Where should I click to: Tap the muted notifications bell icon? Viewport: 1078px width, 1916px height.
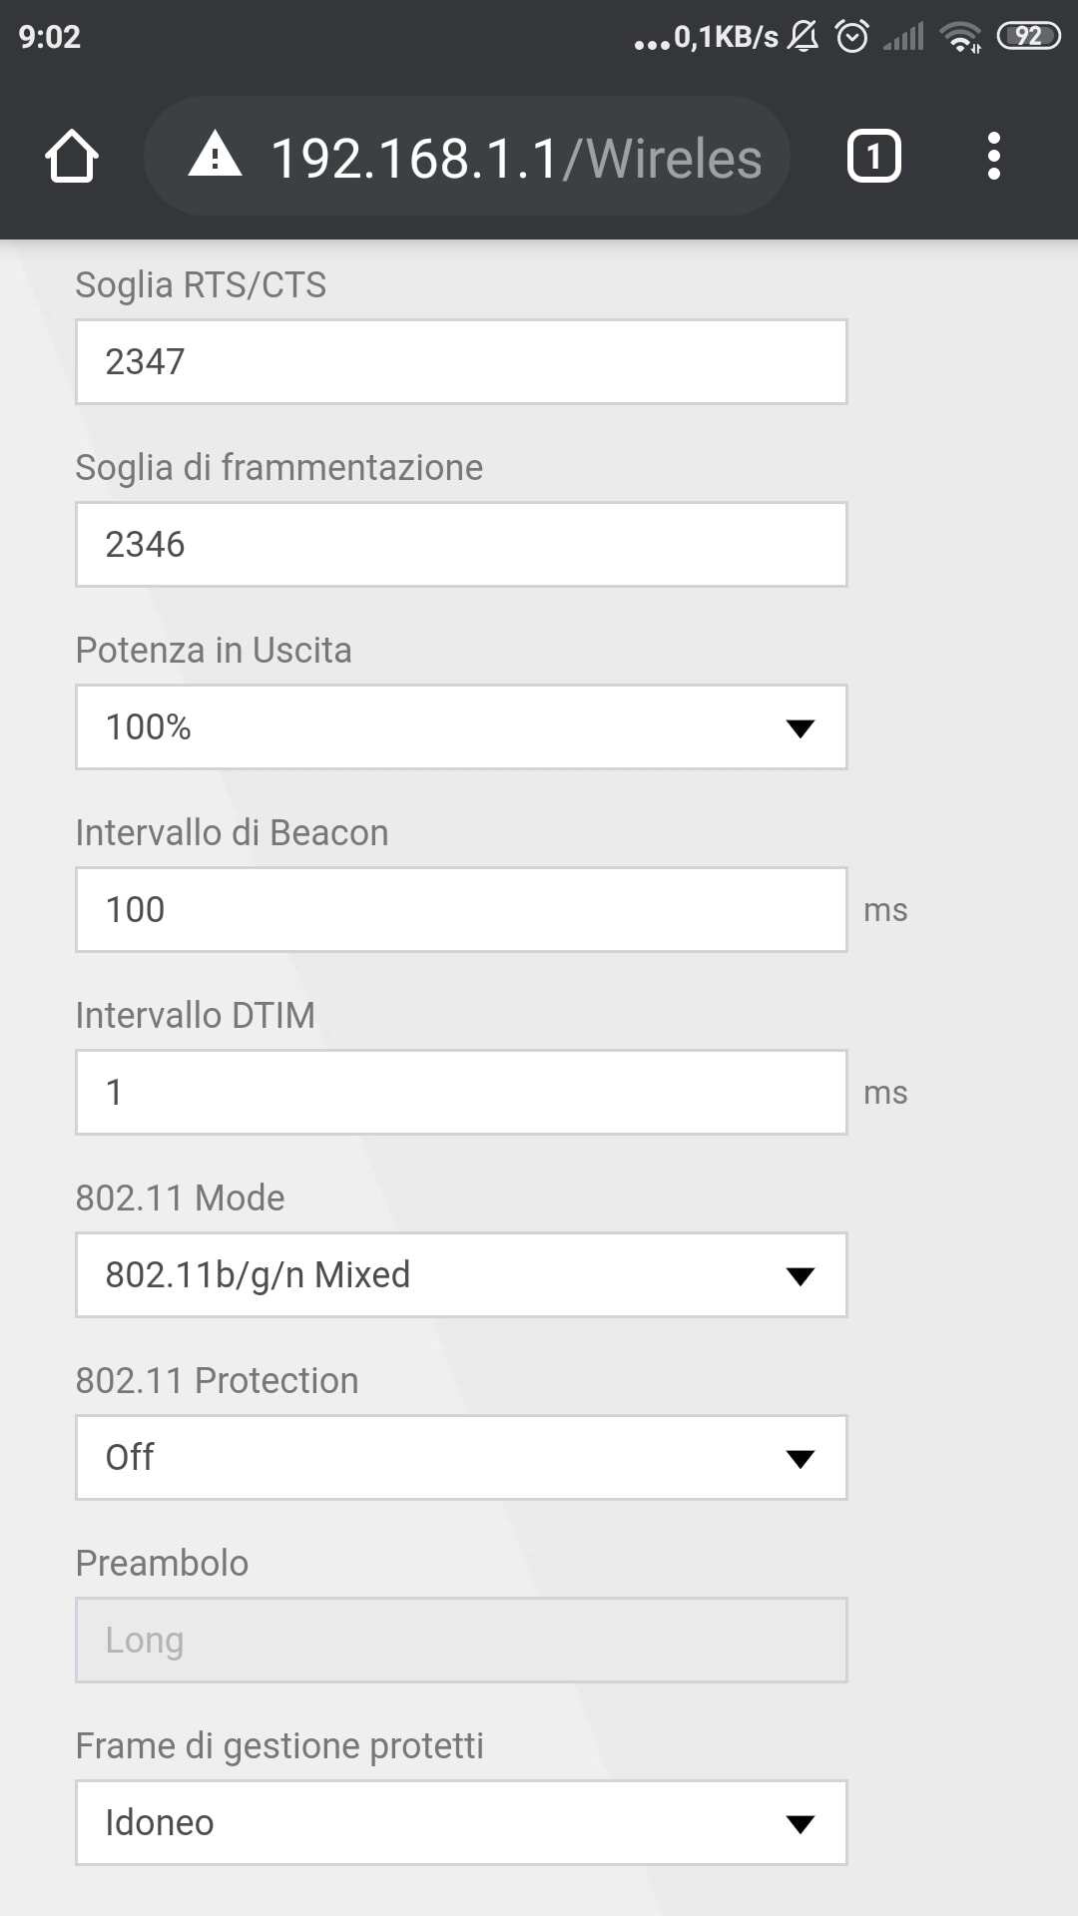click(803, 37)
